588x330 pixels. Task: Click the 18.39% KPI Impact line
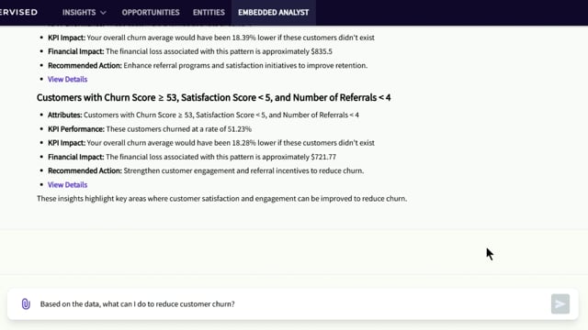211,38
